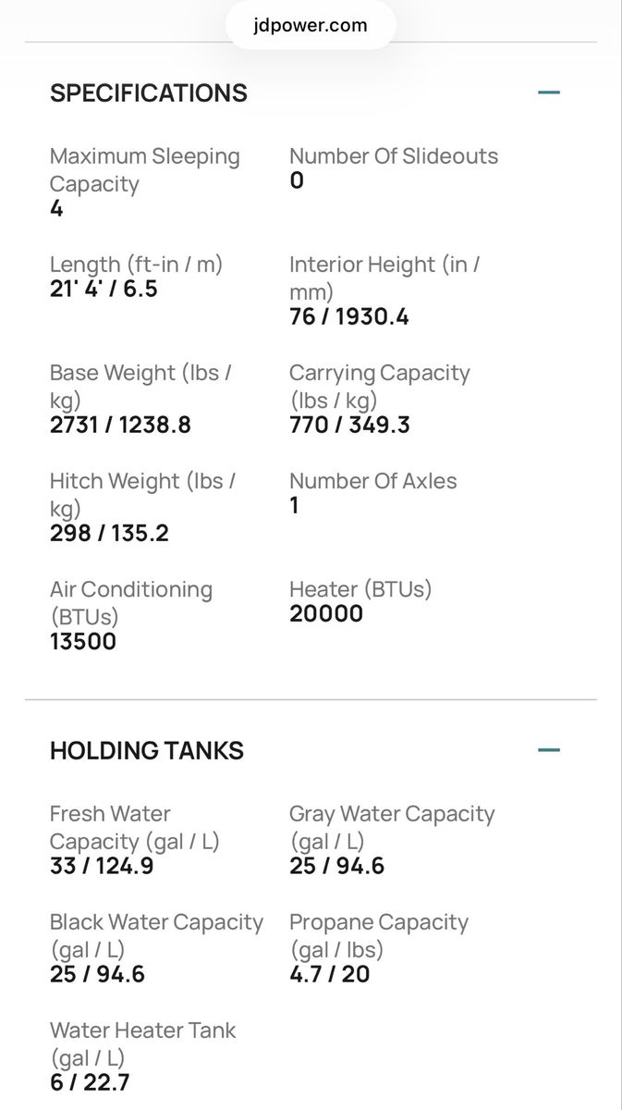
Task: Click Number Of Axles label
Action: (x=373, y=481)
